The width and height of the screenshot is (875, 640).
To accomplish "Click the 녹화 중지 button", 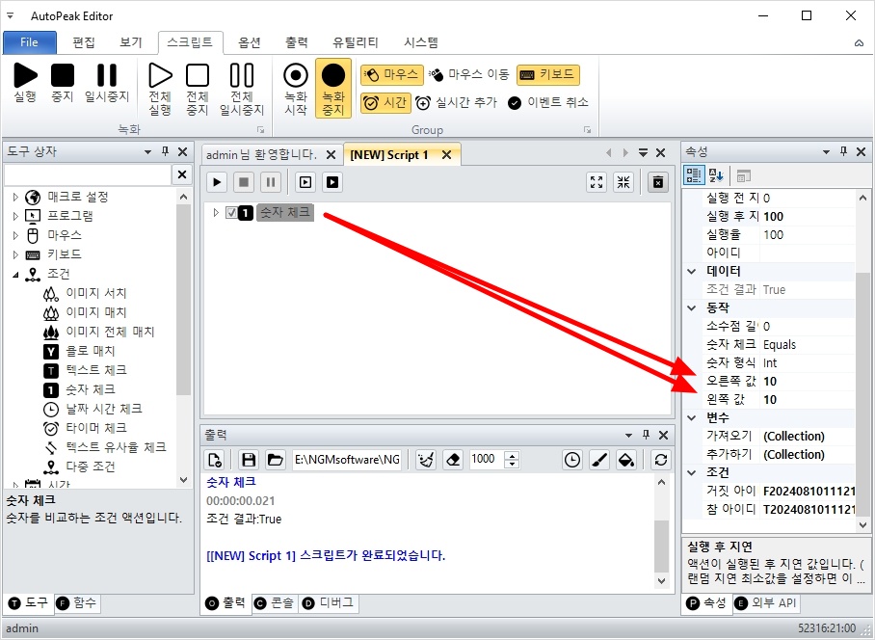I will point(333,89).
